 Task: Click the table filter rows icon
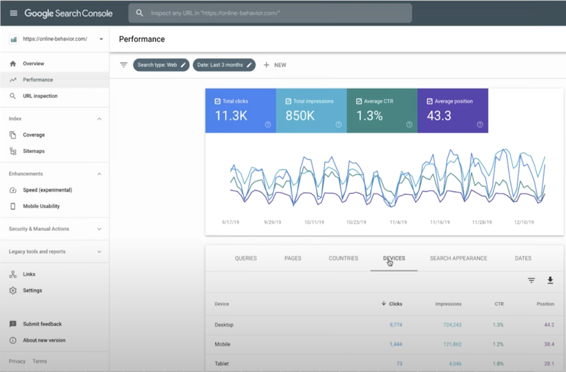531,280
